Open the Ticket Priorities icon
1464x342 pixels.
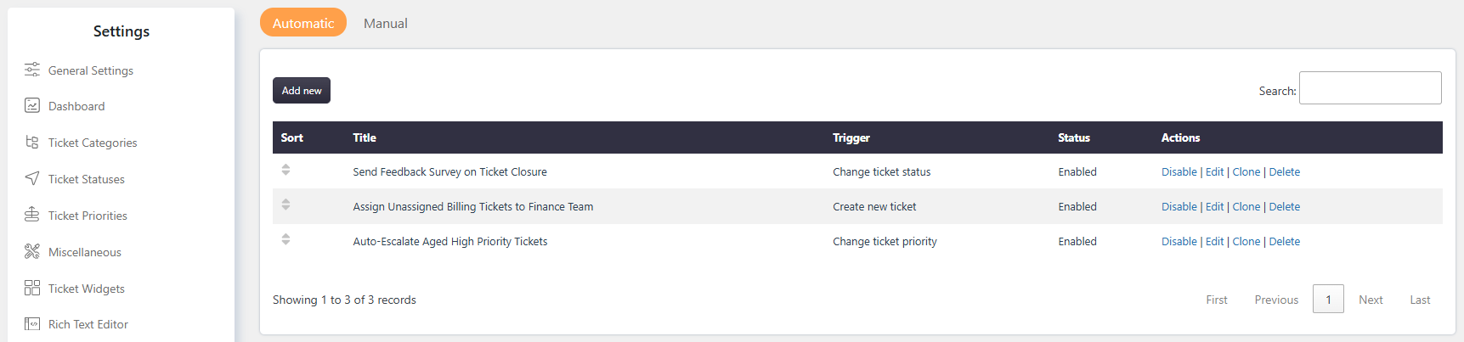[x=32, y=215]
